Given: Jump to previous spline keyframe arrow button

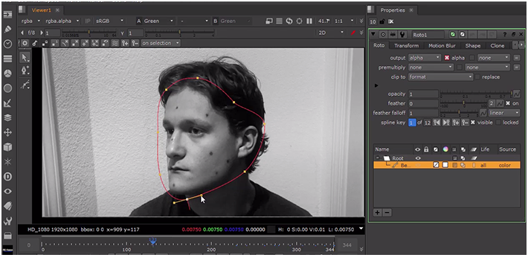Looking at the screenshot, I should tap(437, 123).
